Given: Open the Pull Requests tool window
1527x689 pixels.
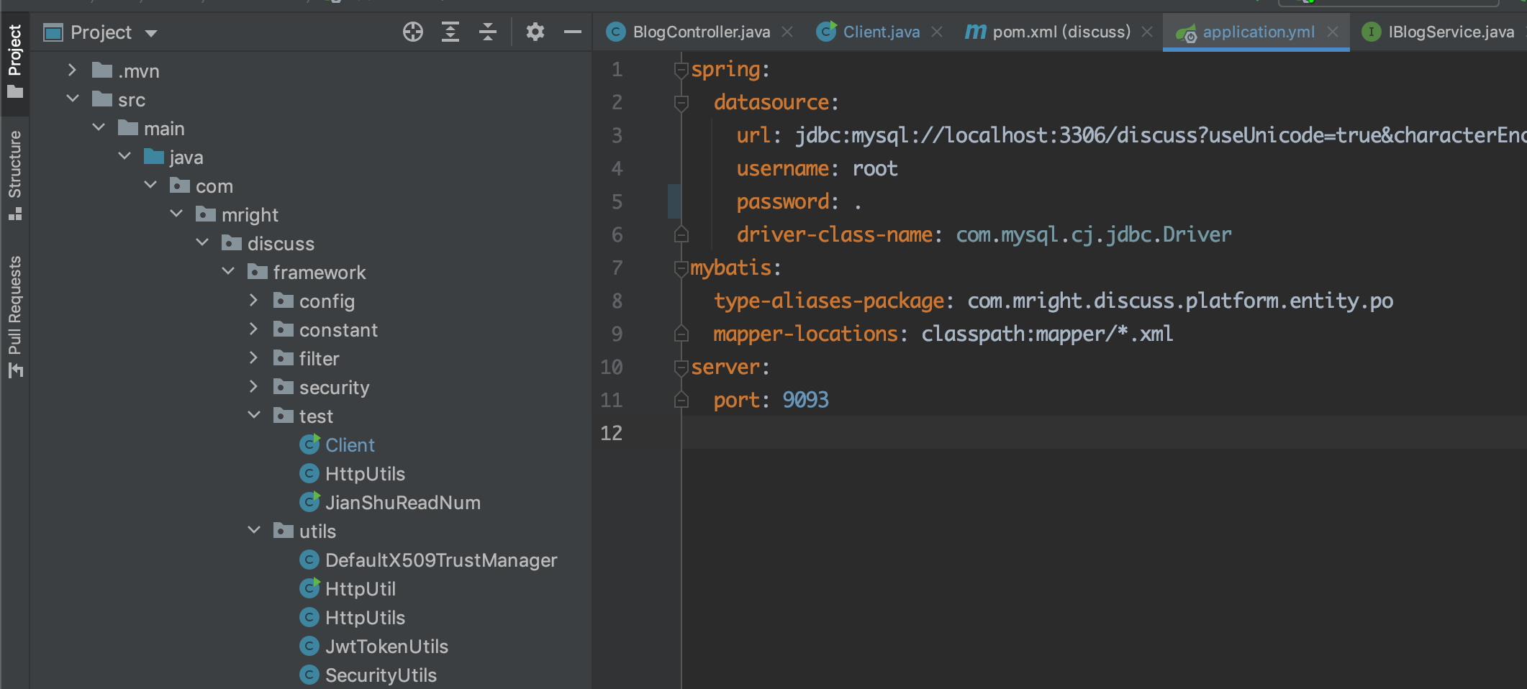Looking at the screenshot, I should pyautogui.click(x=14, y=316).
